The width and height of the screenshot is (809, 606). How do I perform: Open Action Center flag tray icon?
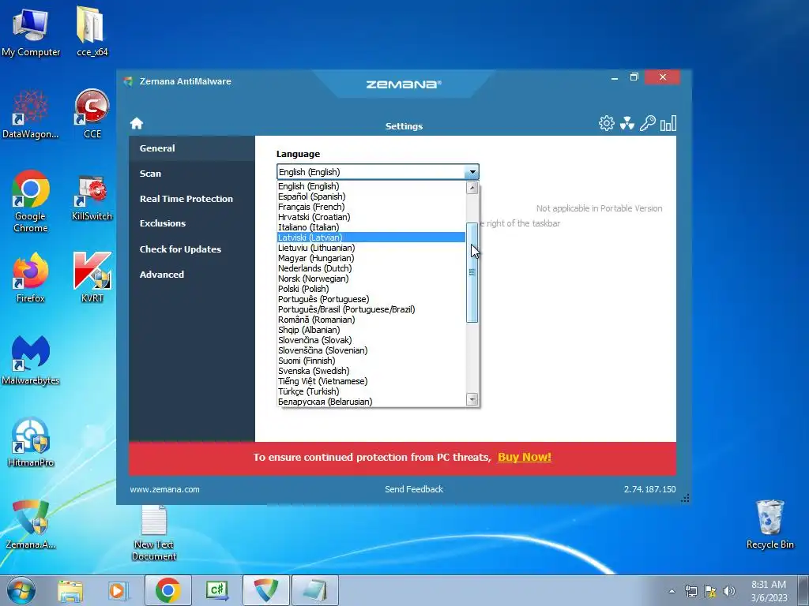pos(710,591)
